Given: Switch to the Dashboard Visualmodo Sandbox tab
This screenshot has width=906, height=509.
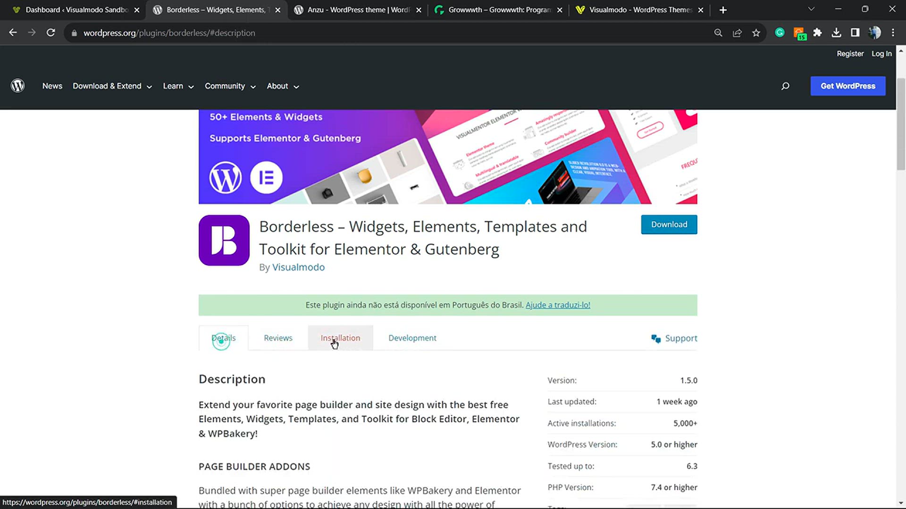Looking at the screenshot, I should click(x=75, y=10).
